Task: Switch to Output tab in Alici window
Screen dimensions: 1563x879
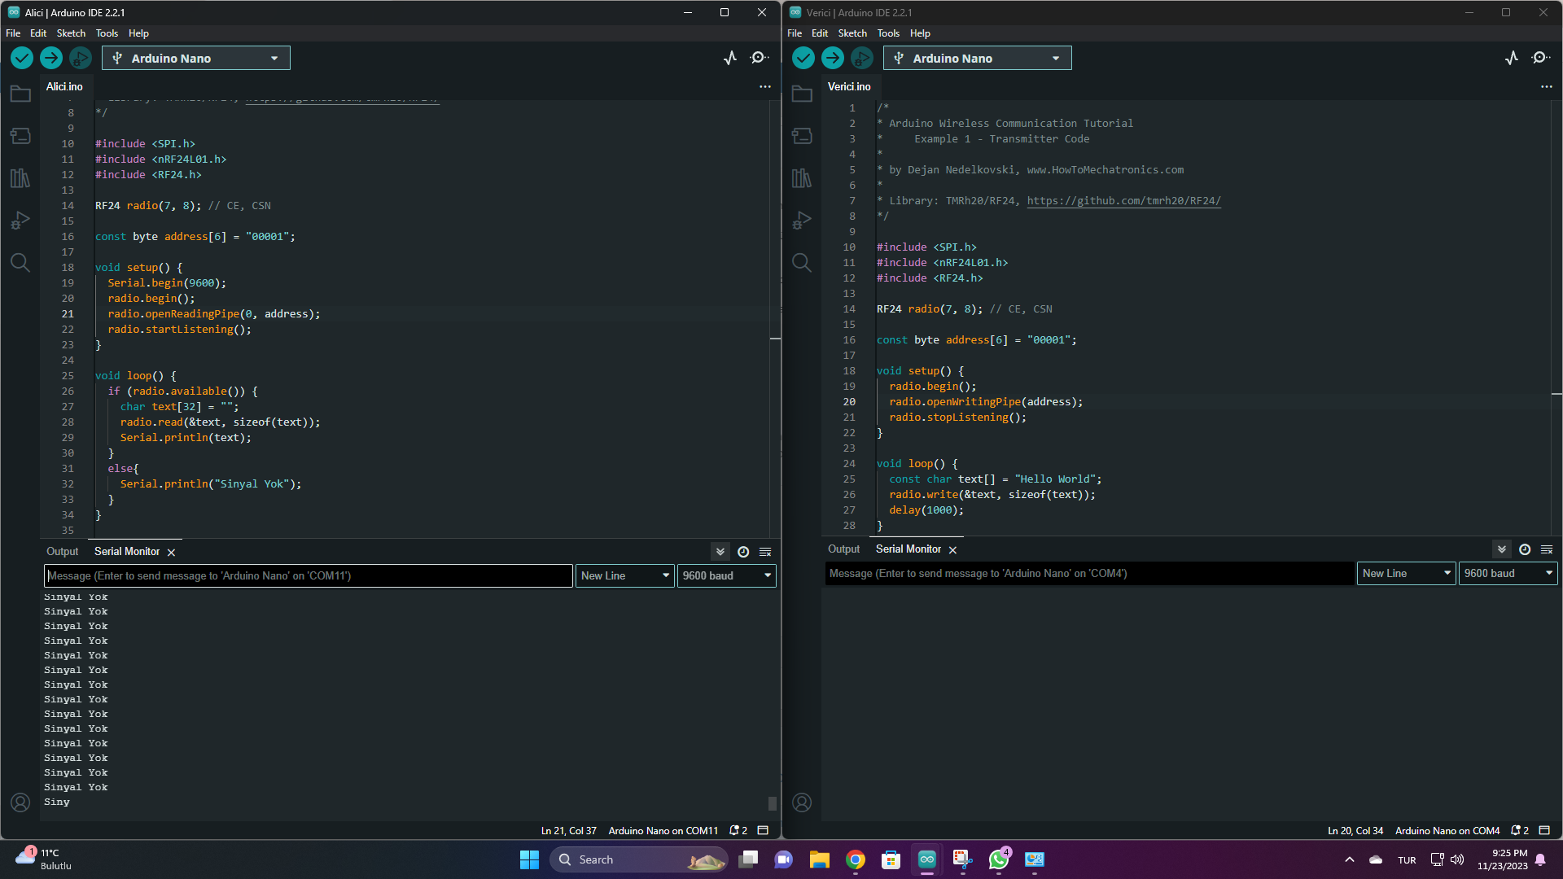Action: 63,552
